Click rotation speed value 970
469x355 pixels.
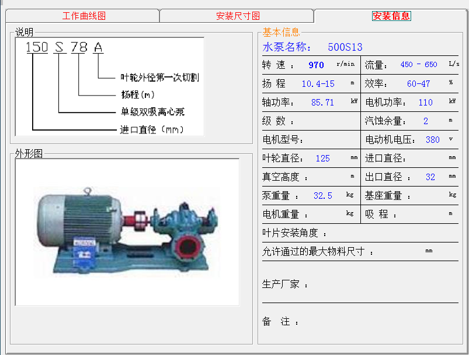[x=316, y=65]
